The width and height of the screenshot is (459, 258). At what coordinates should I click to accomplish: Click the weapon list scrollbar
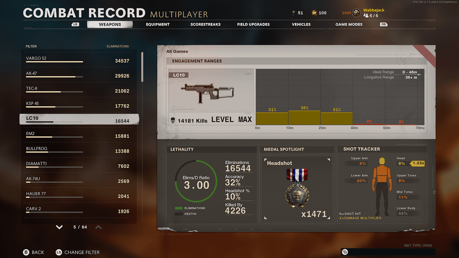point(142,67)
